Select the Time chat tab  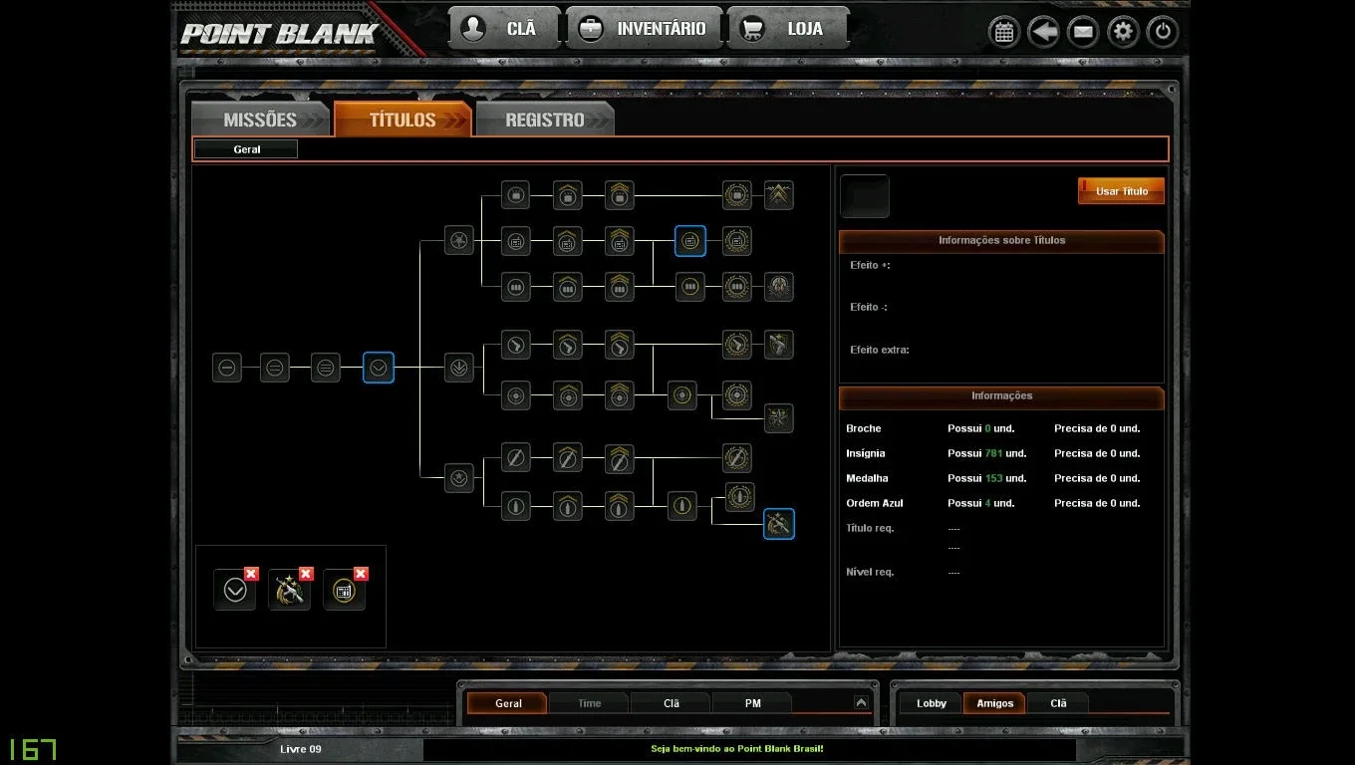pos(590,703)
